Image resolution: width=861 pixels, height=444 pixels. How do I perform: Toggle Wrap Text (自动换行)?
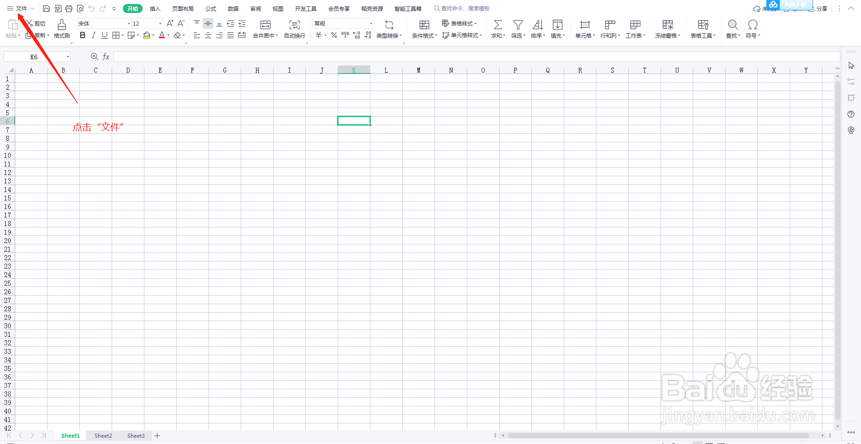click(x=295, y=29)
